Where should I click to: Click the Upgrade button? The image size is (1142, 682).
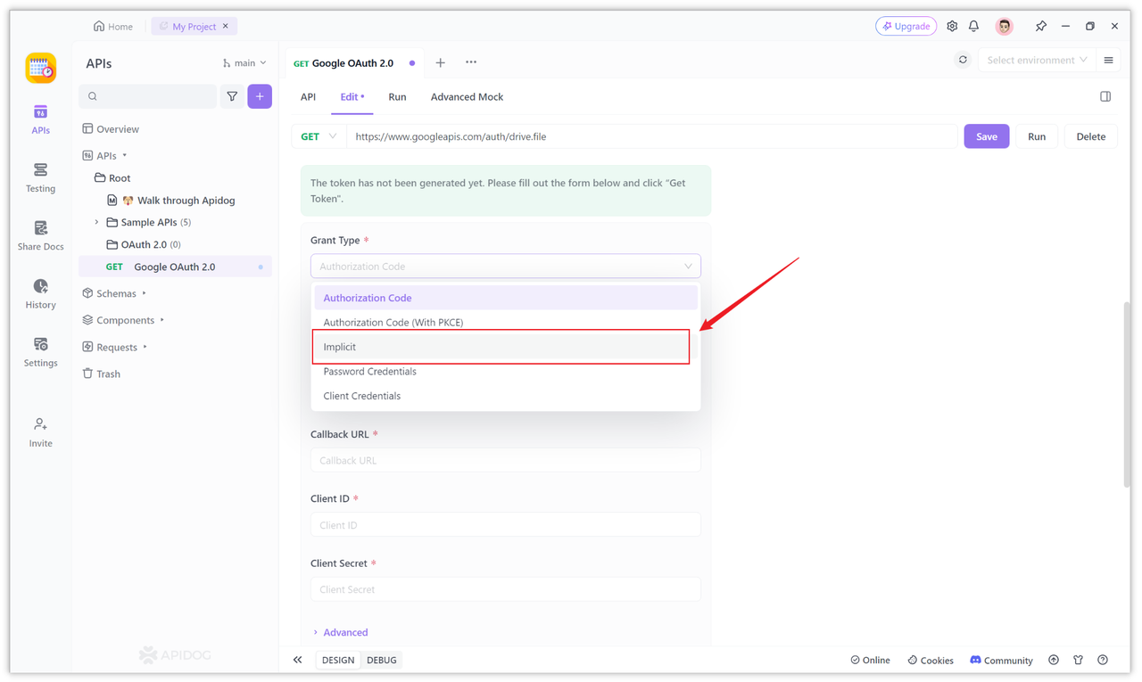(906, 27)
